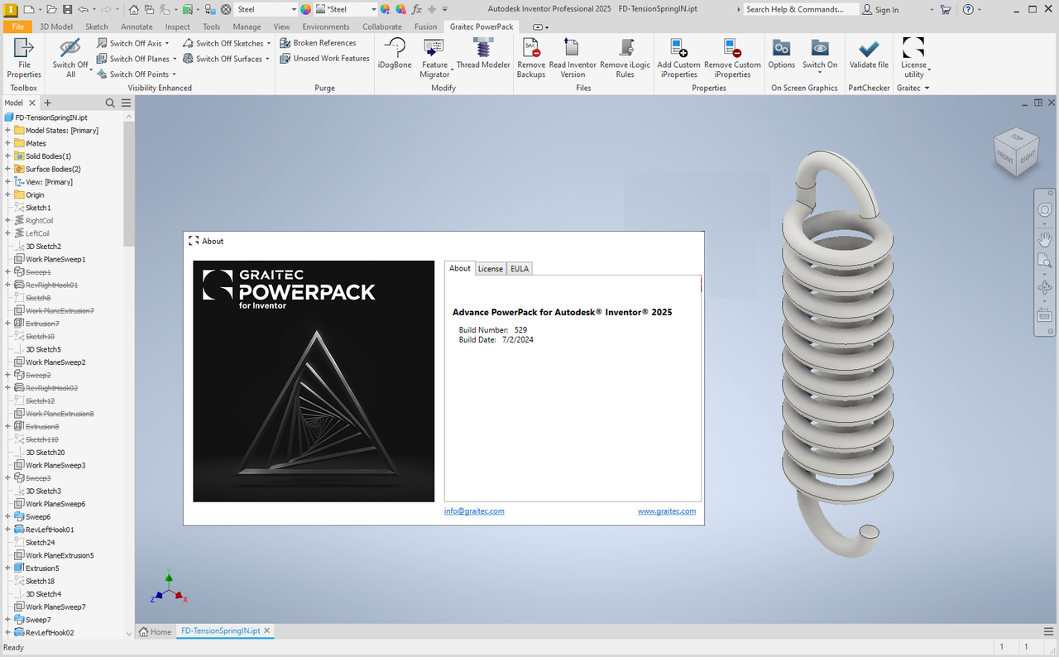Screen dimensions: 1059x657
Task: Select the Pan hand tool in navigation bar
Action: click(1044, 239)
